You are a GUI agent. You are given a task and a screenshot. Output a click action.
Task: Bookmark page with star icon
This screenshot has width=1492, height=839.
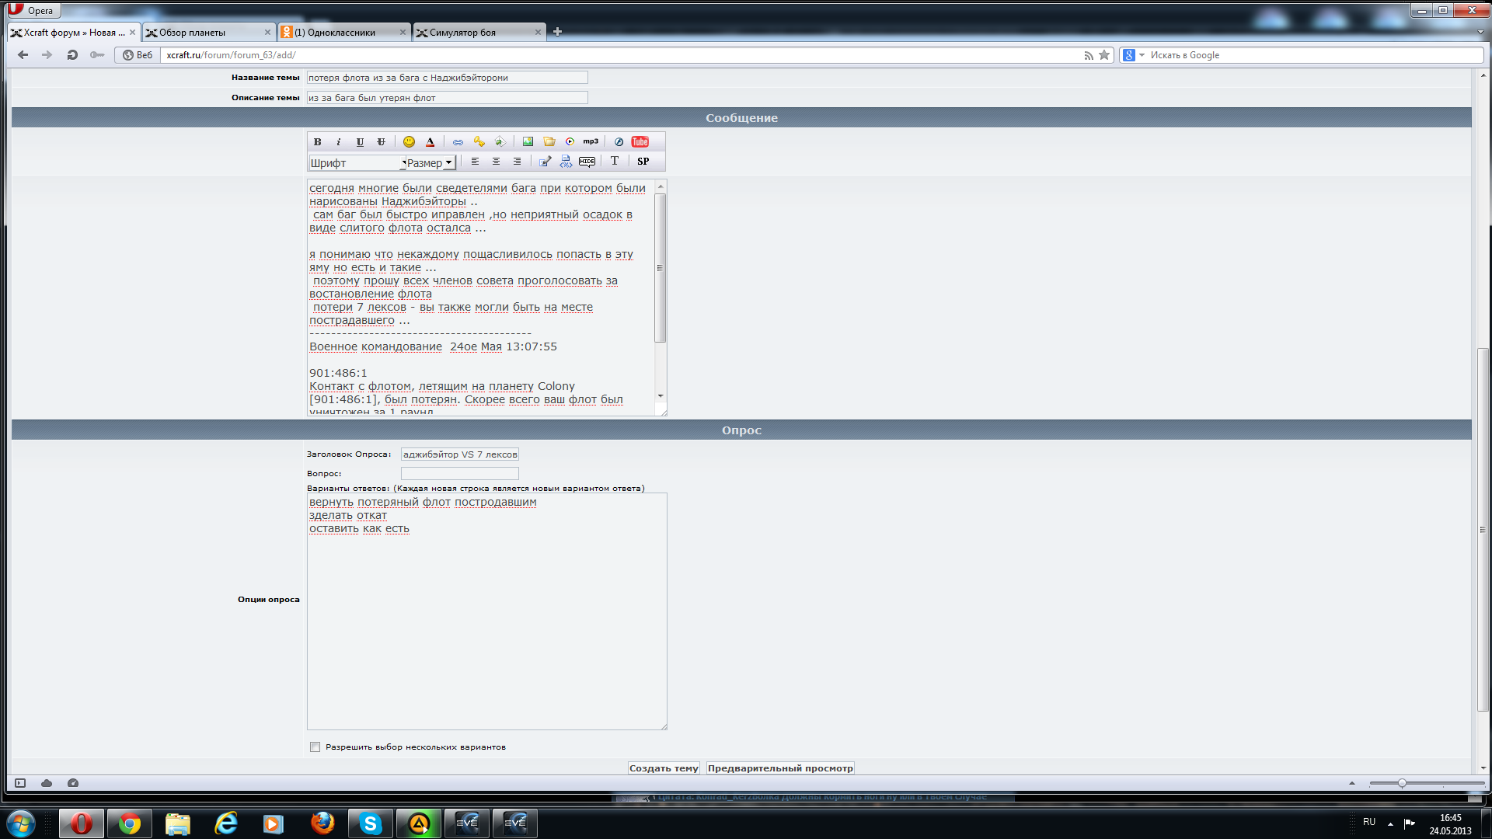(1104, 55)
